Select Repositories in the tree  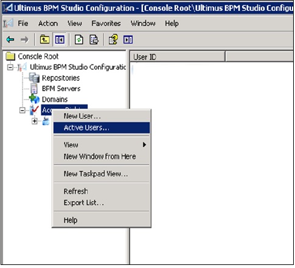(61, 78)
